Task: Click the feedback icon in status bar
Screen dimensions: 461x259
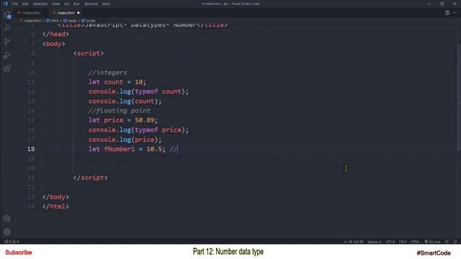Action: tap(447, 242)
